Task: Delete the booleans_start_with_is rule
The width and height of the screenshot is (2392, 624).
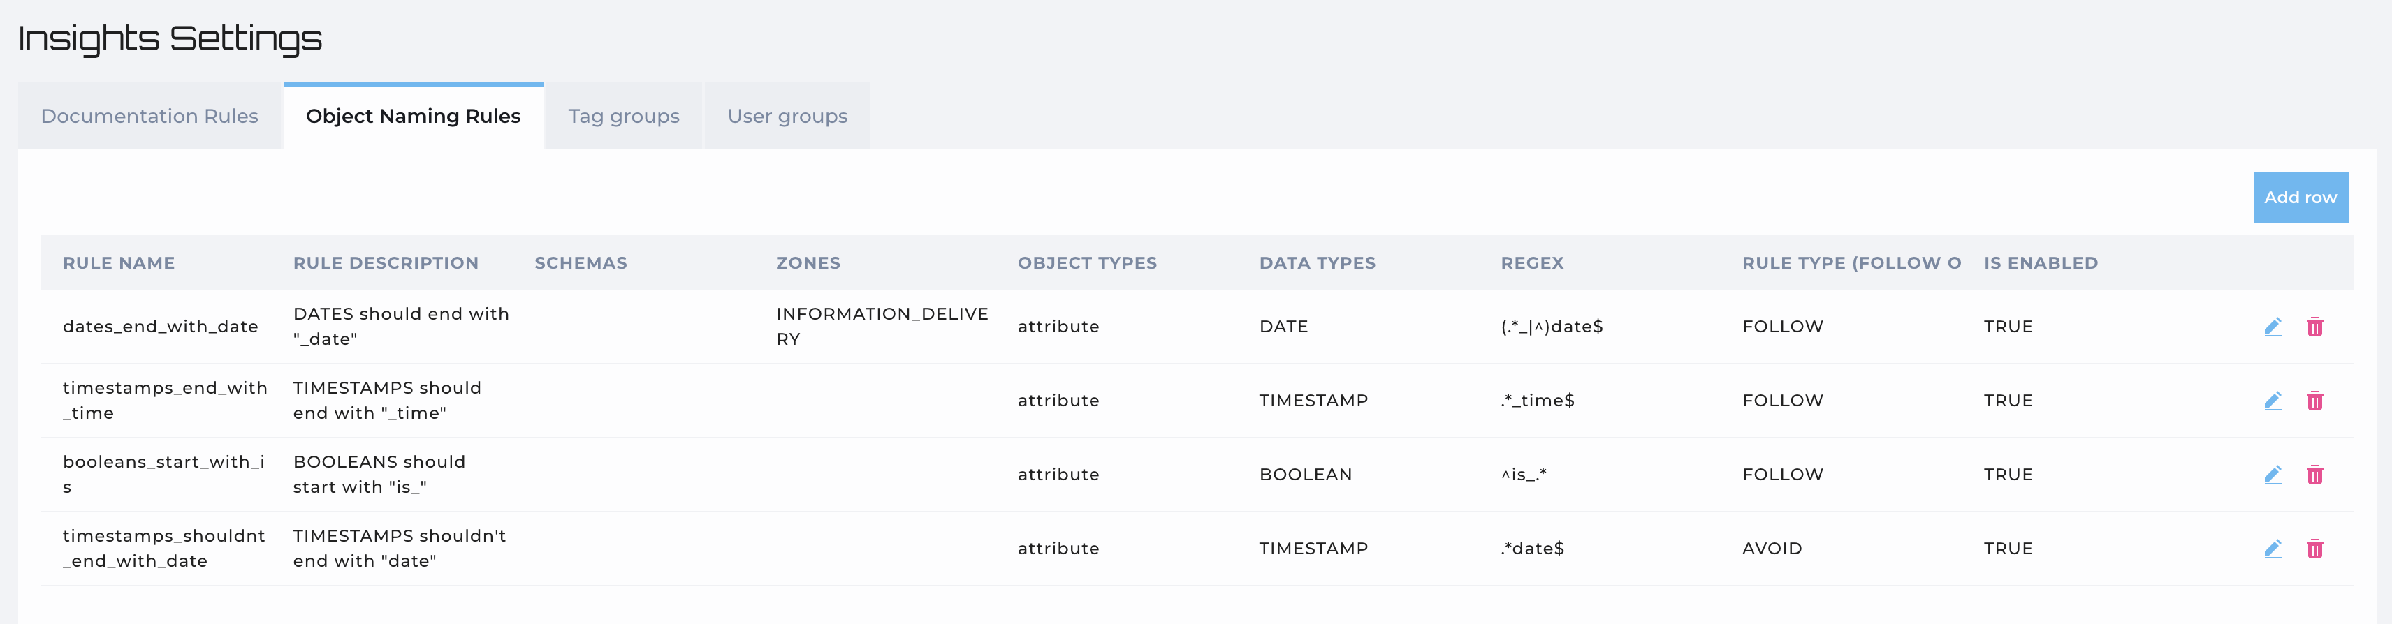Action: [2315, 475]
